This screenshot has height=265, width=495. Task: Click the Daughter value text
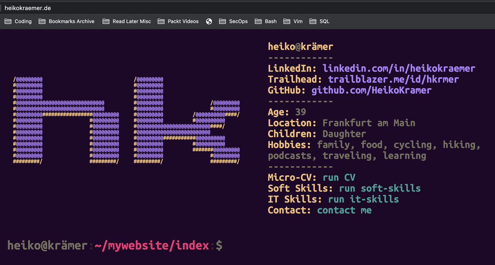coord(344,134)
